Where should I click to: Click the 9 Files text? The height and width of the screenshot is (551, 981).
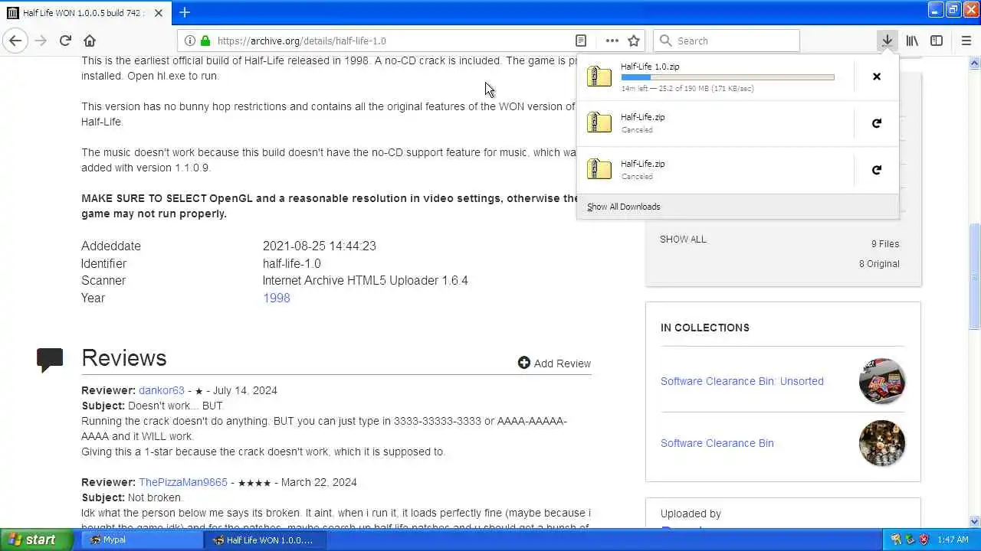pyautogui.click(x=885, y=243)
